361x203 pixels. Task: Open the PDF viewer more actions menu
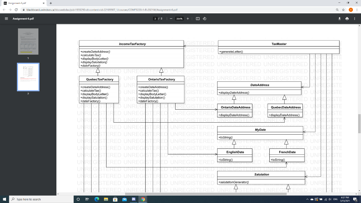(x=355, y=19)
